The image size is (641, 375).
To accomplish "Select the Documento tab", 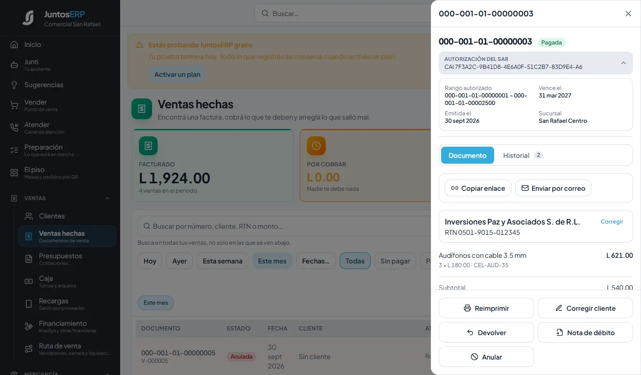I will point(467,155).
